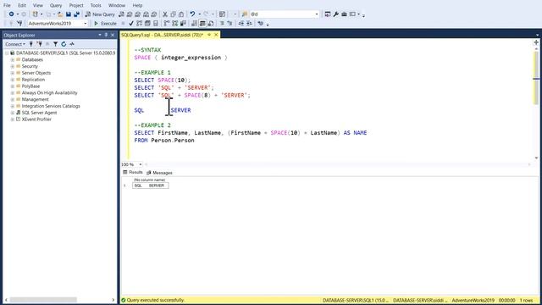Click the pin icon on Object Explorer header
The height and width of the screenshot is (305, 542).
(x=106, y=35)
